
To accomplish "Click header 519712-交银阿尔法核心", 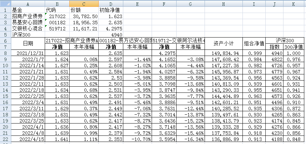I will pyautogui.click(x=178, y=41).
